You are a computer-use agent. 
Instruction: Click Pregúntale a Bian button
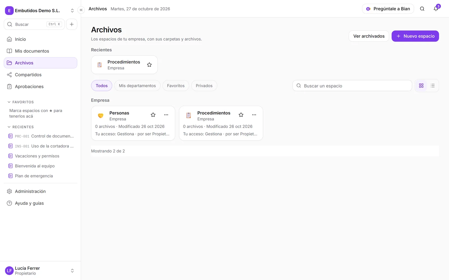pos(388,9)
